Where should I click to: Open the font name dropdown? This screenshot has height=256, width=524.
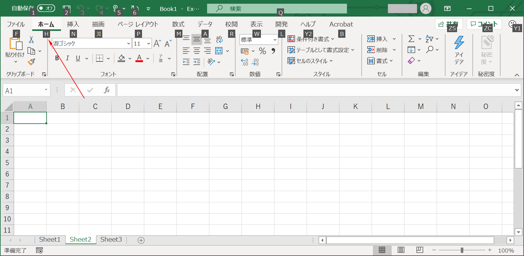point(128,44)
